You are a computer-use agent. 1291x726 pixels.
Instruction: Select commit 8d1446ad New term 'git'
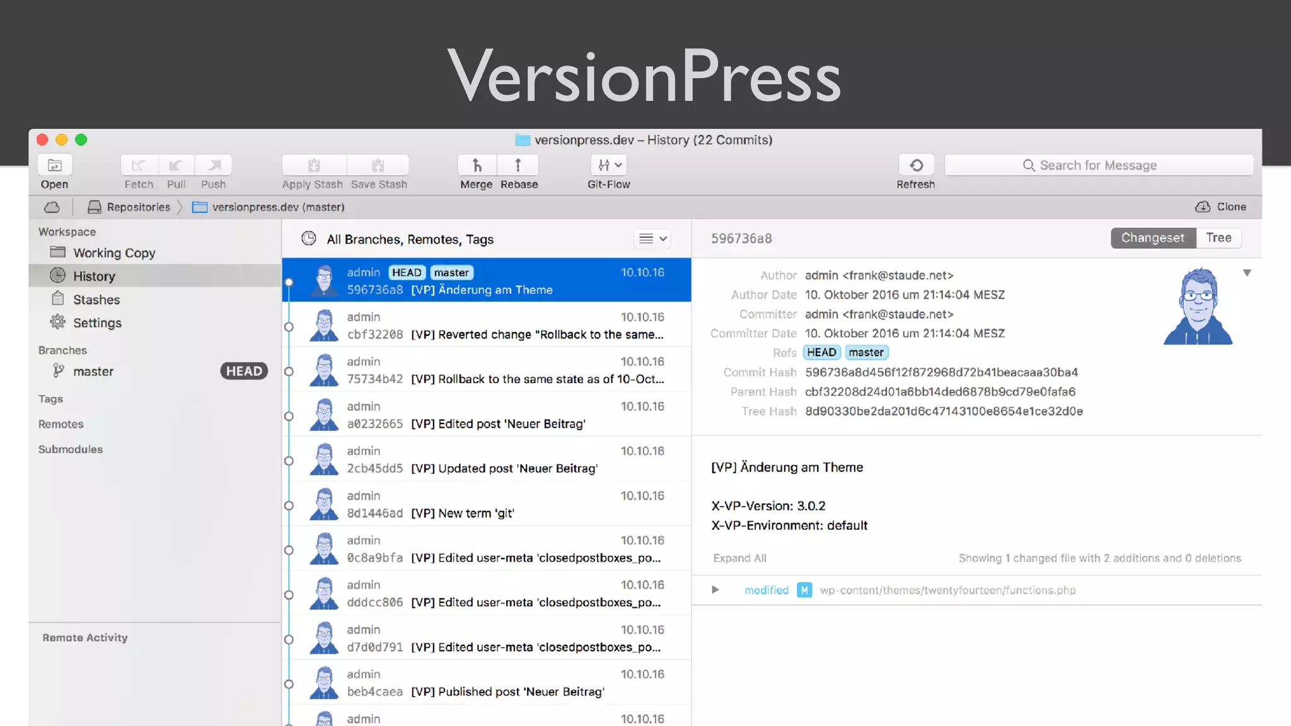coord(487,504)
